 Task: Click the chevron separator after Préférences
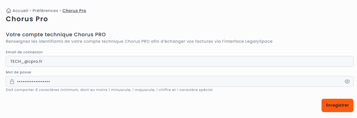click(60, 11)
